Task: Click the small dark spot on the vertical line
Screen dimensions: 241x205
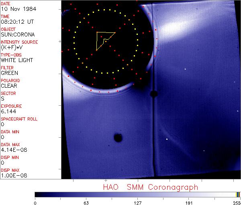Action: click(153, 94)
